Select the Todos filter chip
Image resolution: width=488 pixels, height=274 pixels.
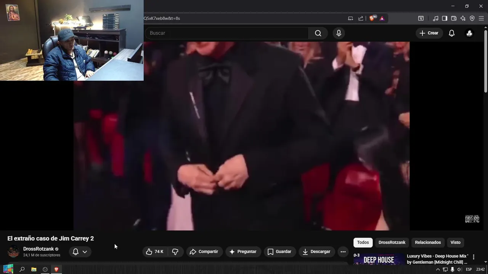363,242
